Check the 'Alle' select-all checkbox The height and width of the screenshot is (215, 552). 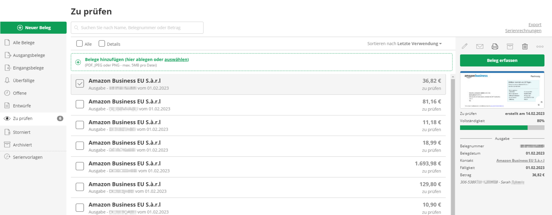(80, 44)
